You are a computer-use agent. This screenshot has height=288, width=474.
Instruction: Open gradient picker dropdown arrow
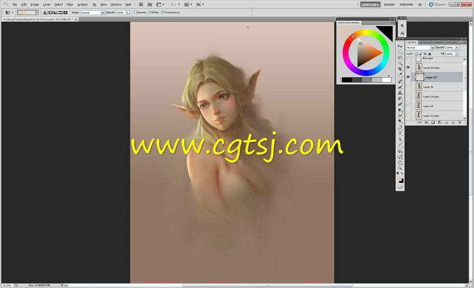point(37,12)
